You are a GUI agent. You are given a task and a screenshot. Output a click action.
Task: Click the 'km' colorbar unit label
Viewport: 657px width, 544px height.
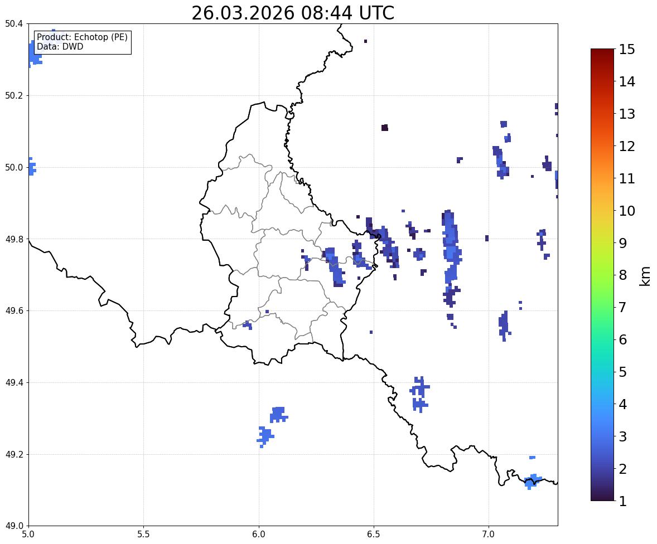point(645,276)
